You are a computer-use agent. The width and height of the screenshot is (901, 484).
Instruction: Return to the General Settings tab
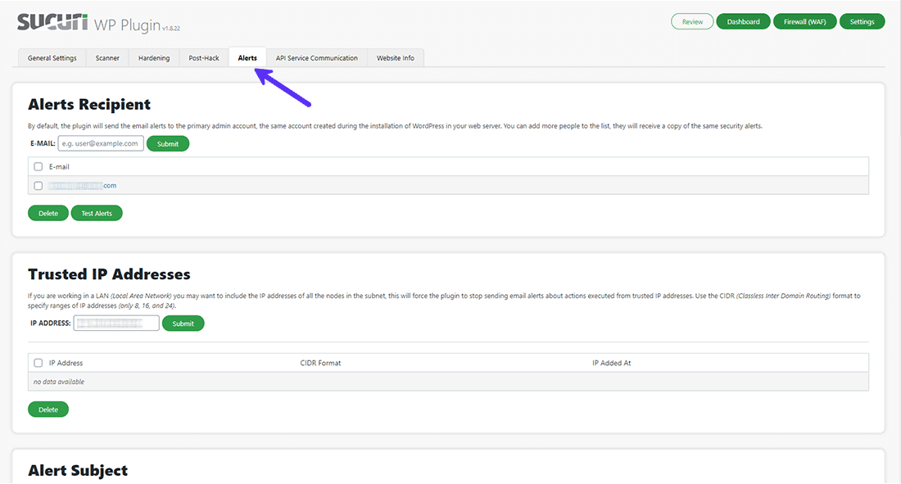click(52, 57)
